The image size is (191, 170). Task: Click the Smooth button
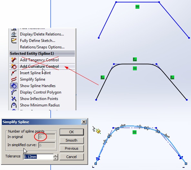click(x=72, y=140)
